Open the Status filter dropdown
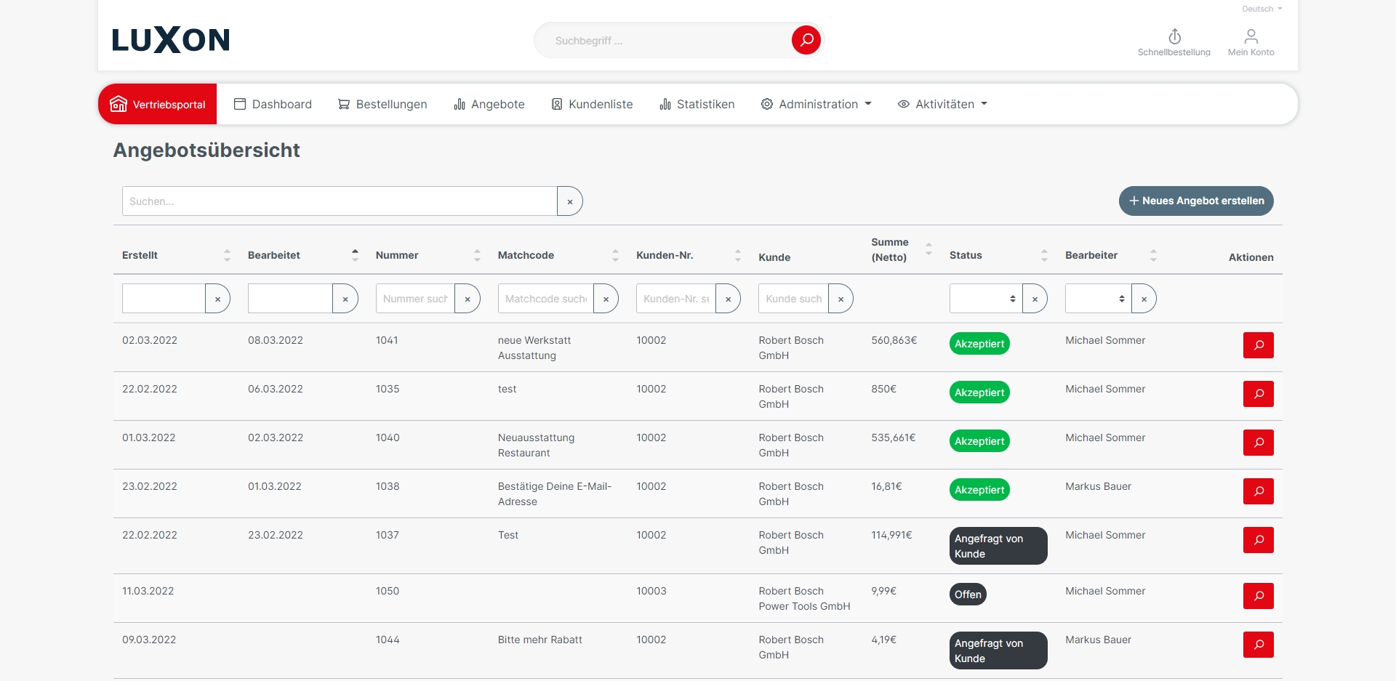 pos(985,299)
